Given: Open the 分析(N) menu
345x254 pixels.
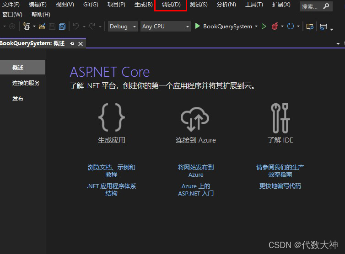Looking at the screenshot, I should 226,5.
